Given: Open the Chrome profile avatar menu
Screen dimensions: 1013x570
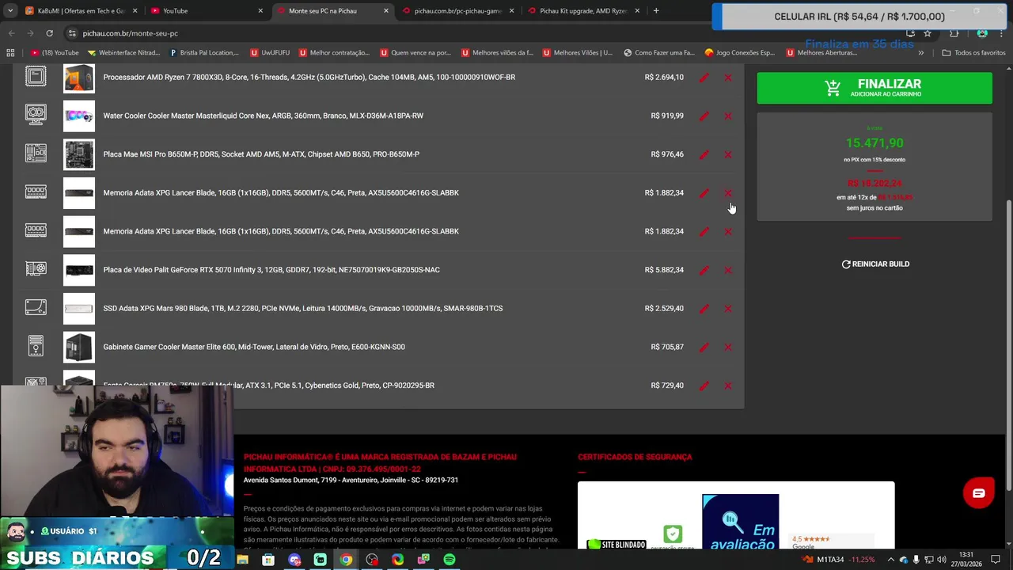Looking at the screenshot, I should click(982, 33).
